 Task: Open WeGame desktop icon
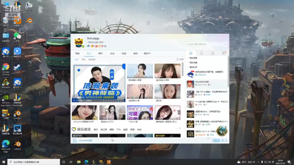tap(6, 84)
